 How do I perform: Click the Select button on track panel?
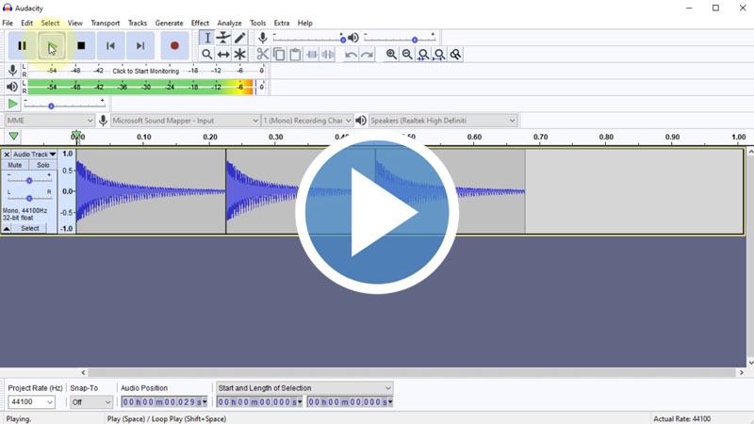[x=30, y=228]
